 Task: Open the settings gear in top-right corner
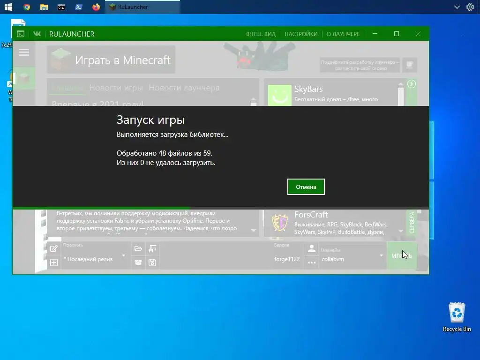click(x=470, y=7)
